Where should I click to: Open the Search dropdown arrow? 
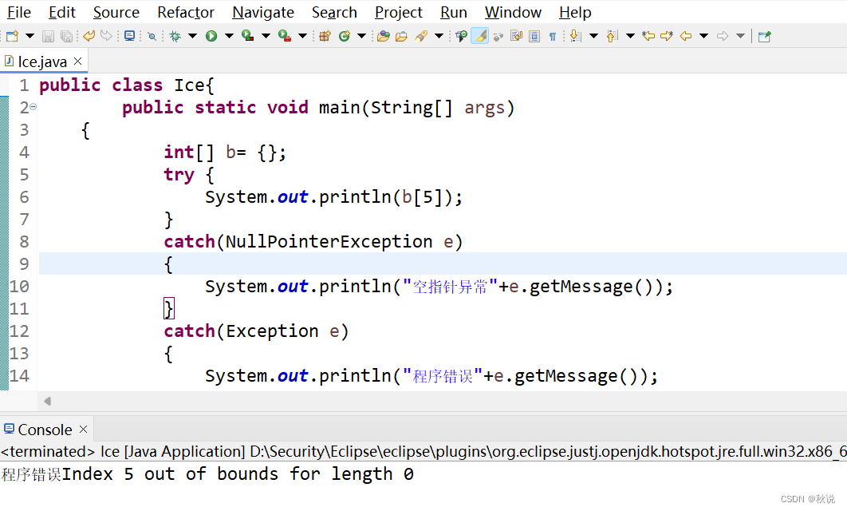(439, 36)
